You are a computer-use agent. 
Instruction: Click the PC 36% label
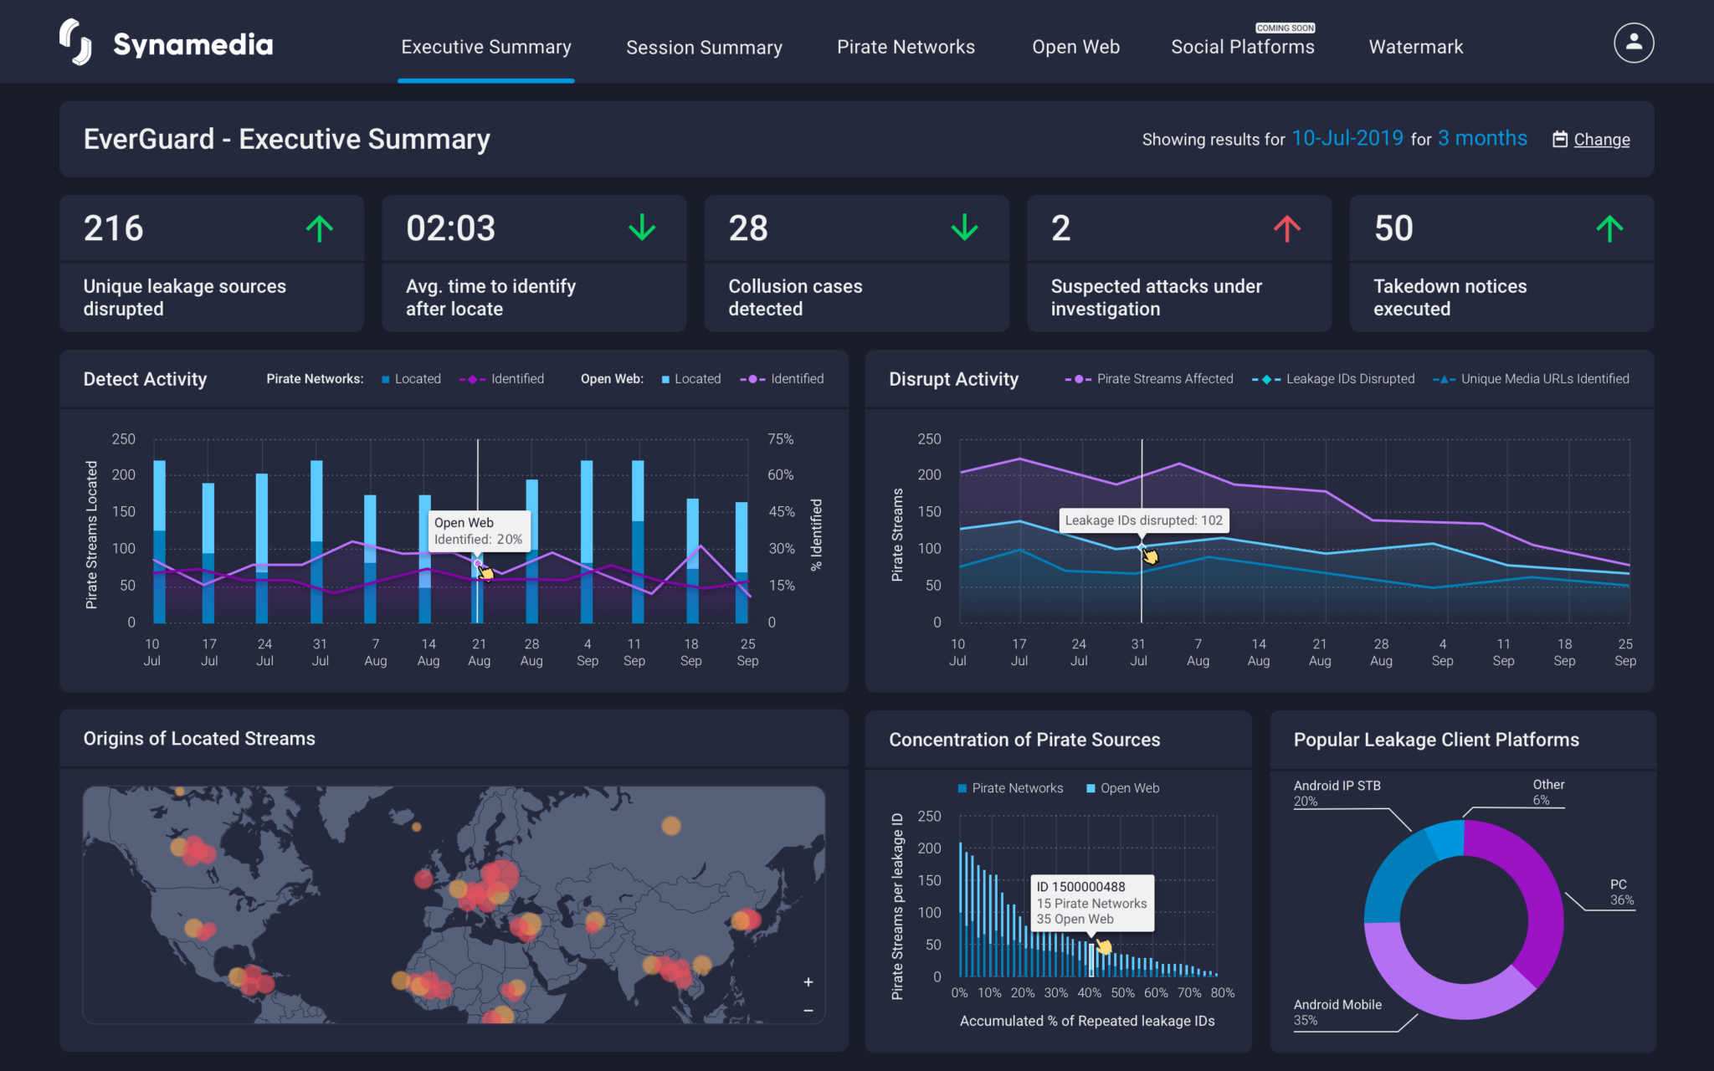pos(1621,892)
